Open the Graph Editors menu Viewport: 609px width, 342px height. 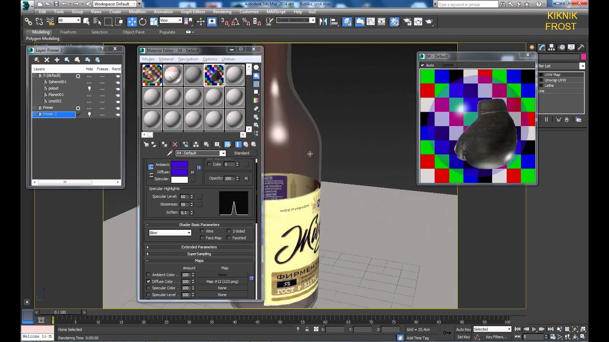click(193, 11)
